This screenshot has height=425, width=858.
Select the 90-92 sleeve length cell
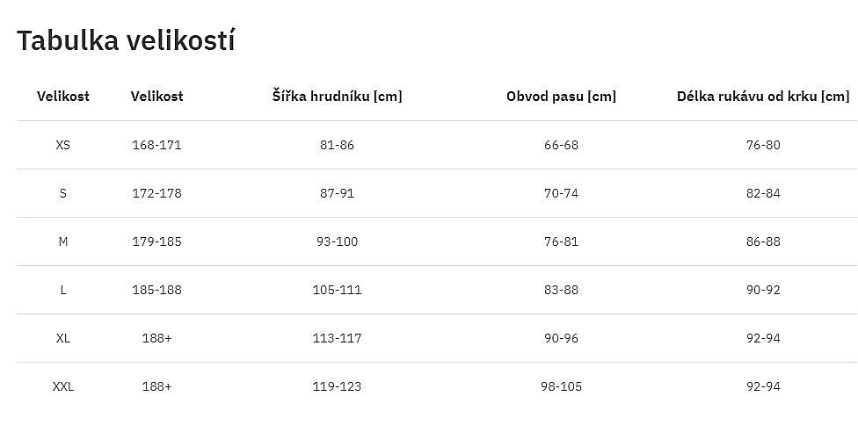[763, 290]
